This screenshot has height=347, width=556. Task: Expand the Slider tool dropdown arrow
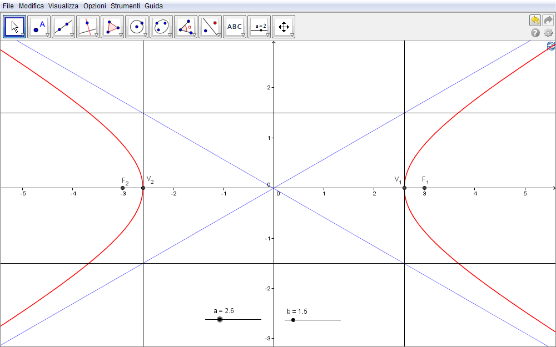coord(267,35)
